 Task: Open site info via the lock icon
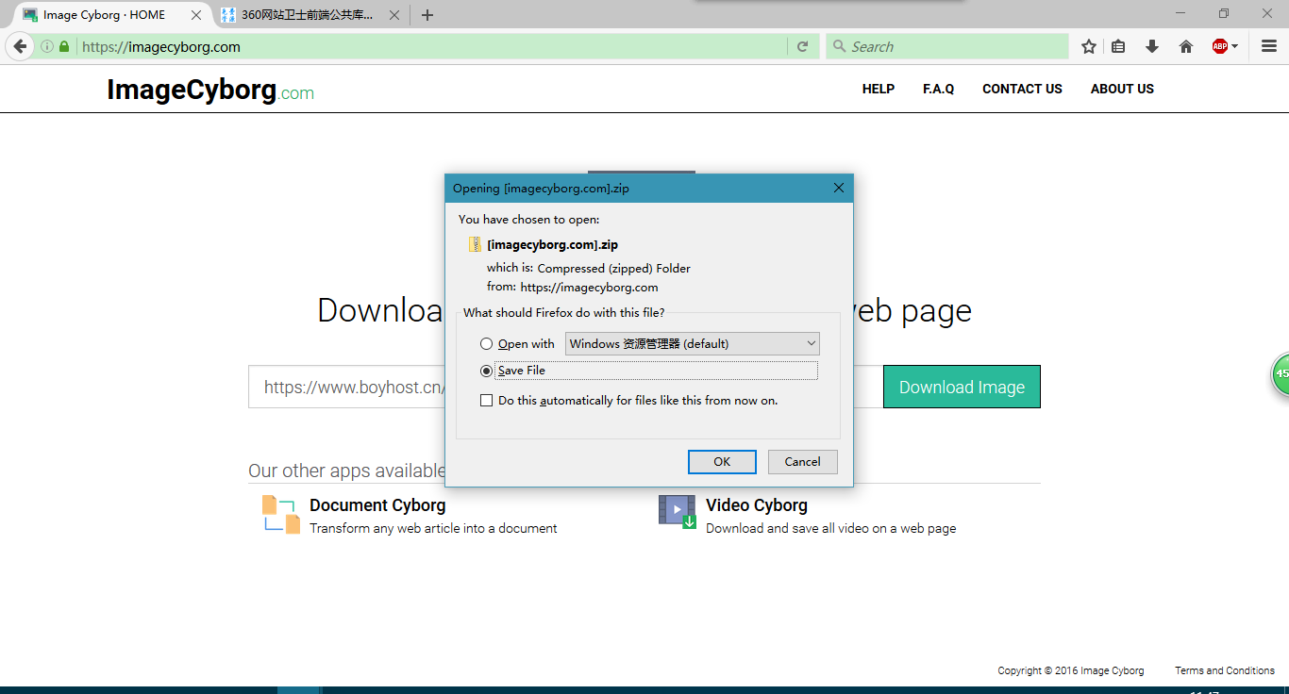64,46
